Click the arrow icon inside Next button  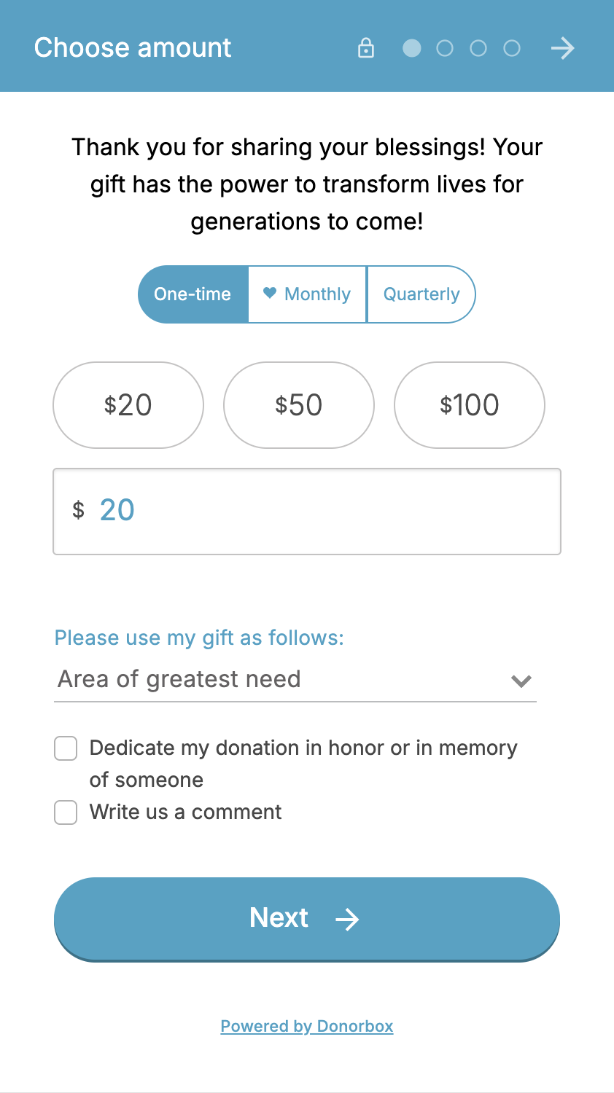pyautogui.click(x=347, y=919)
